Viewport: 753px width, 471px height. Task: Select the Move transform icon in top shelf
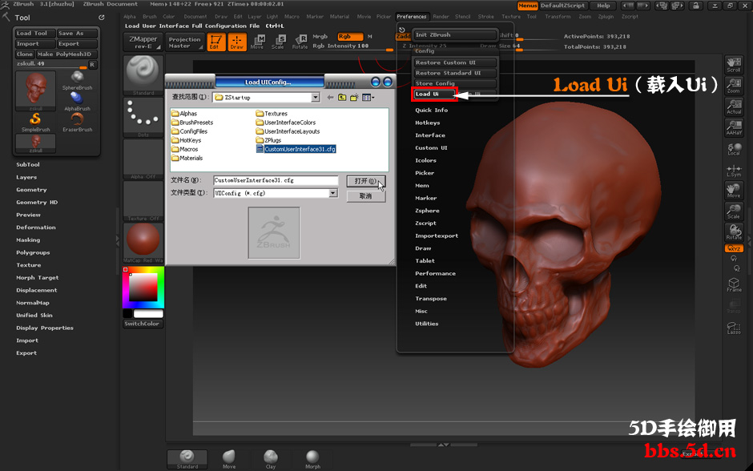[257, 42]
